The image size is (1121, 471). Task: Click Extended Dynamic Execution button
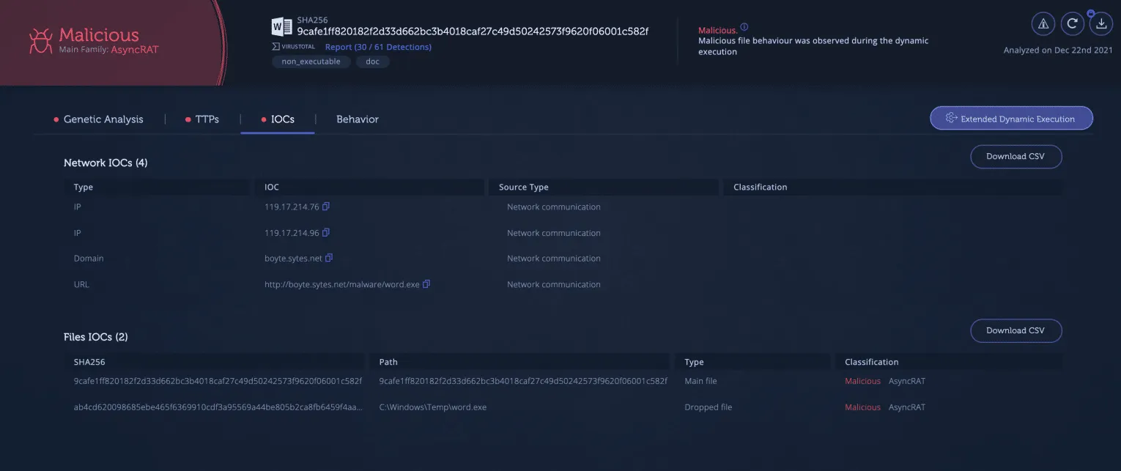(1011, 118)
